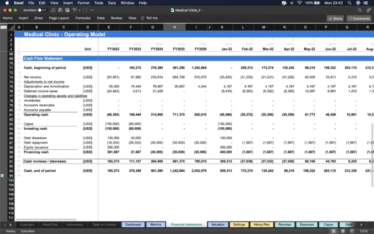Open the Data ribbon tab
This screenshot has height=234, width=374.
pyautogui.click(x=101, y=18)
